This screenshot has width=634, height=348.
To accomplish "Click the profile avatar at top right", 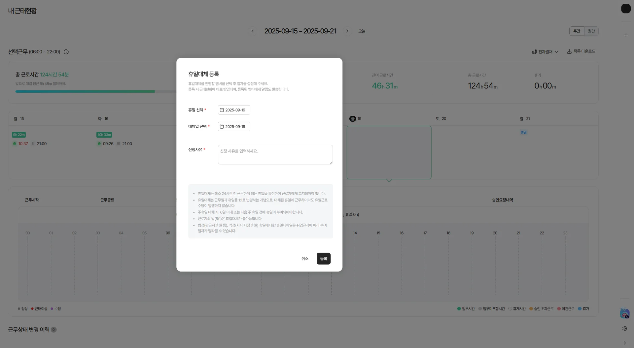I will [x=626, y=9].
